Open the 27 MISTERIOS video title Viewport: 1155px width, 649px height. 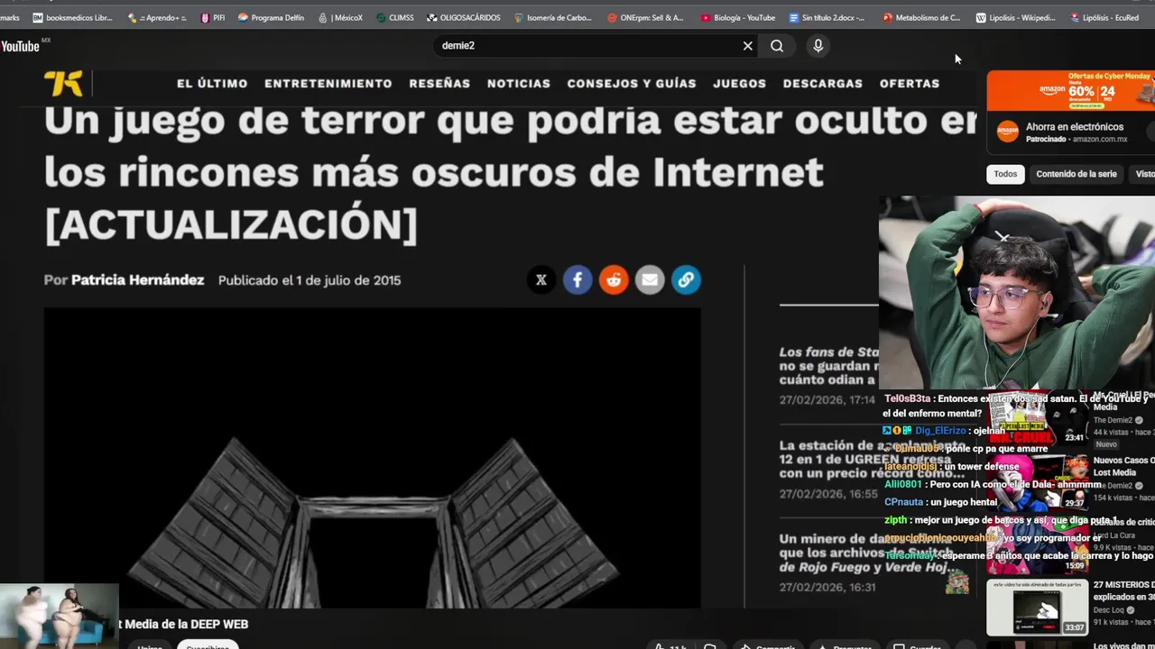(x=1123, y=590)
